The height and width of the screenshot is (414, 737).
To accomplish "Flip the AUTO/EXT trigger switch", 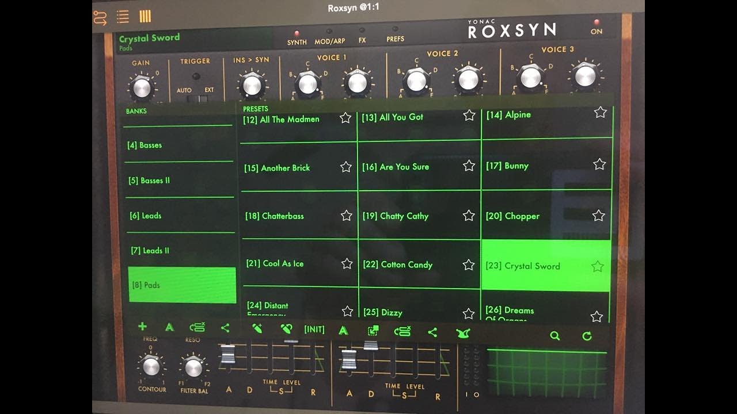I will point(196,99).
